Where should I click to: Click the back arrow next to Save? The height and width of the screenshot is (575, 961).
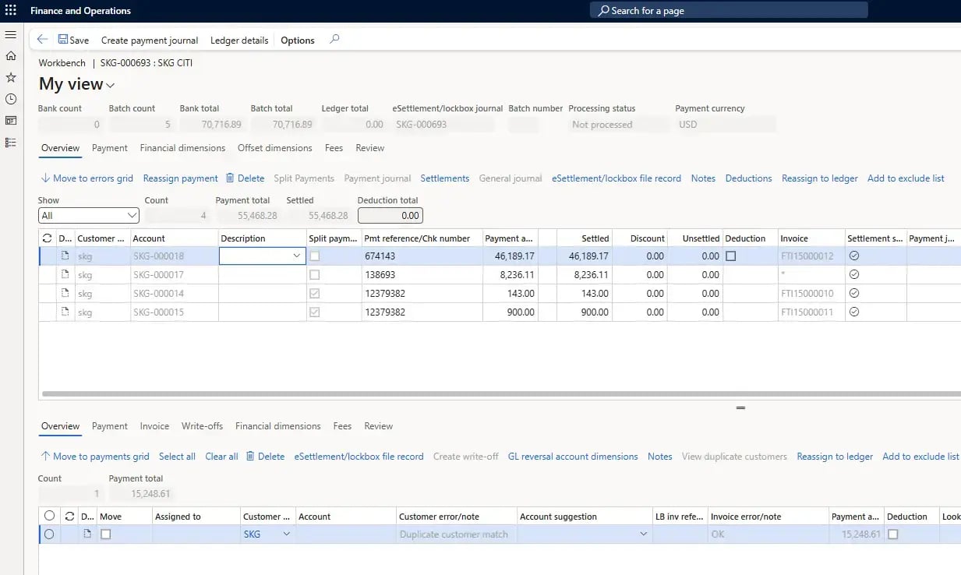click(41, 39)
